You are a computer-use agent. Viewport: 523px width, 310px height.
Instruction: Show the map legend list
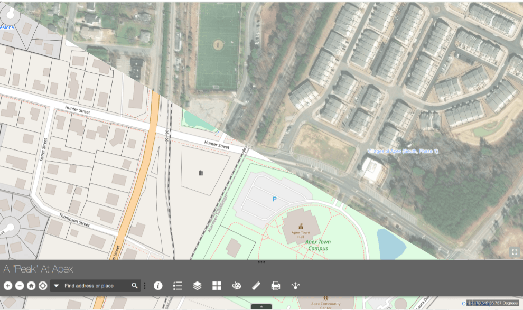pyautogui.click(x=178, y=286)
